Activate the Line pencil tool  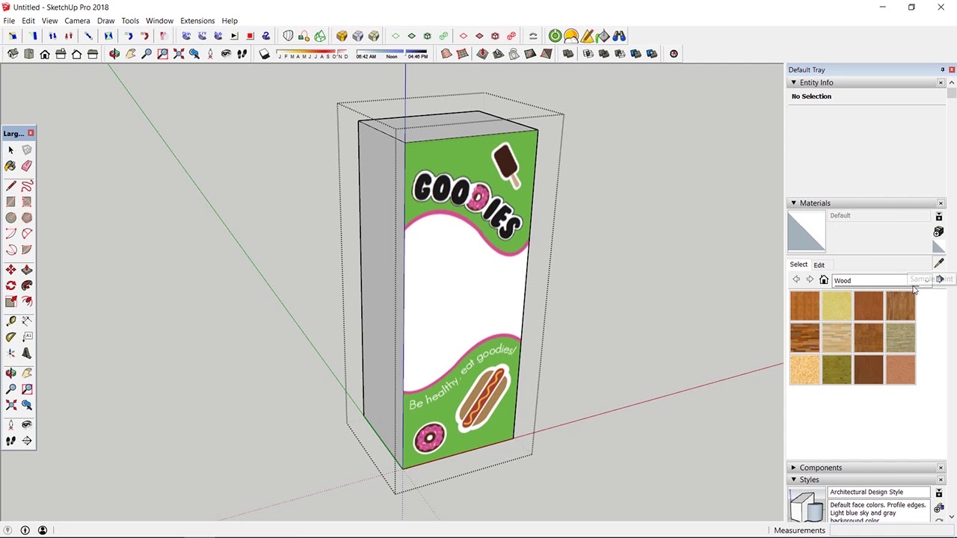click(x=10, y=185)
